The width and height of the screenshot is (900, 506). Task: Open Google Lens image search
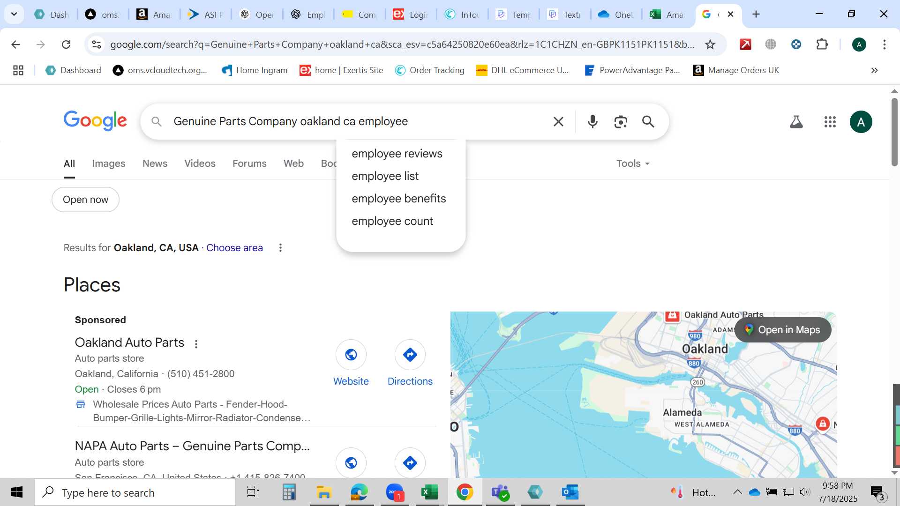621,122
